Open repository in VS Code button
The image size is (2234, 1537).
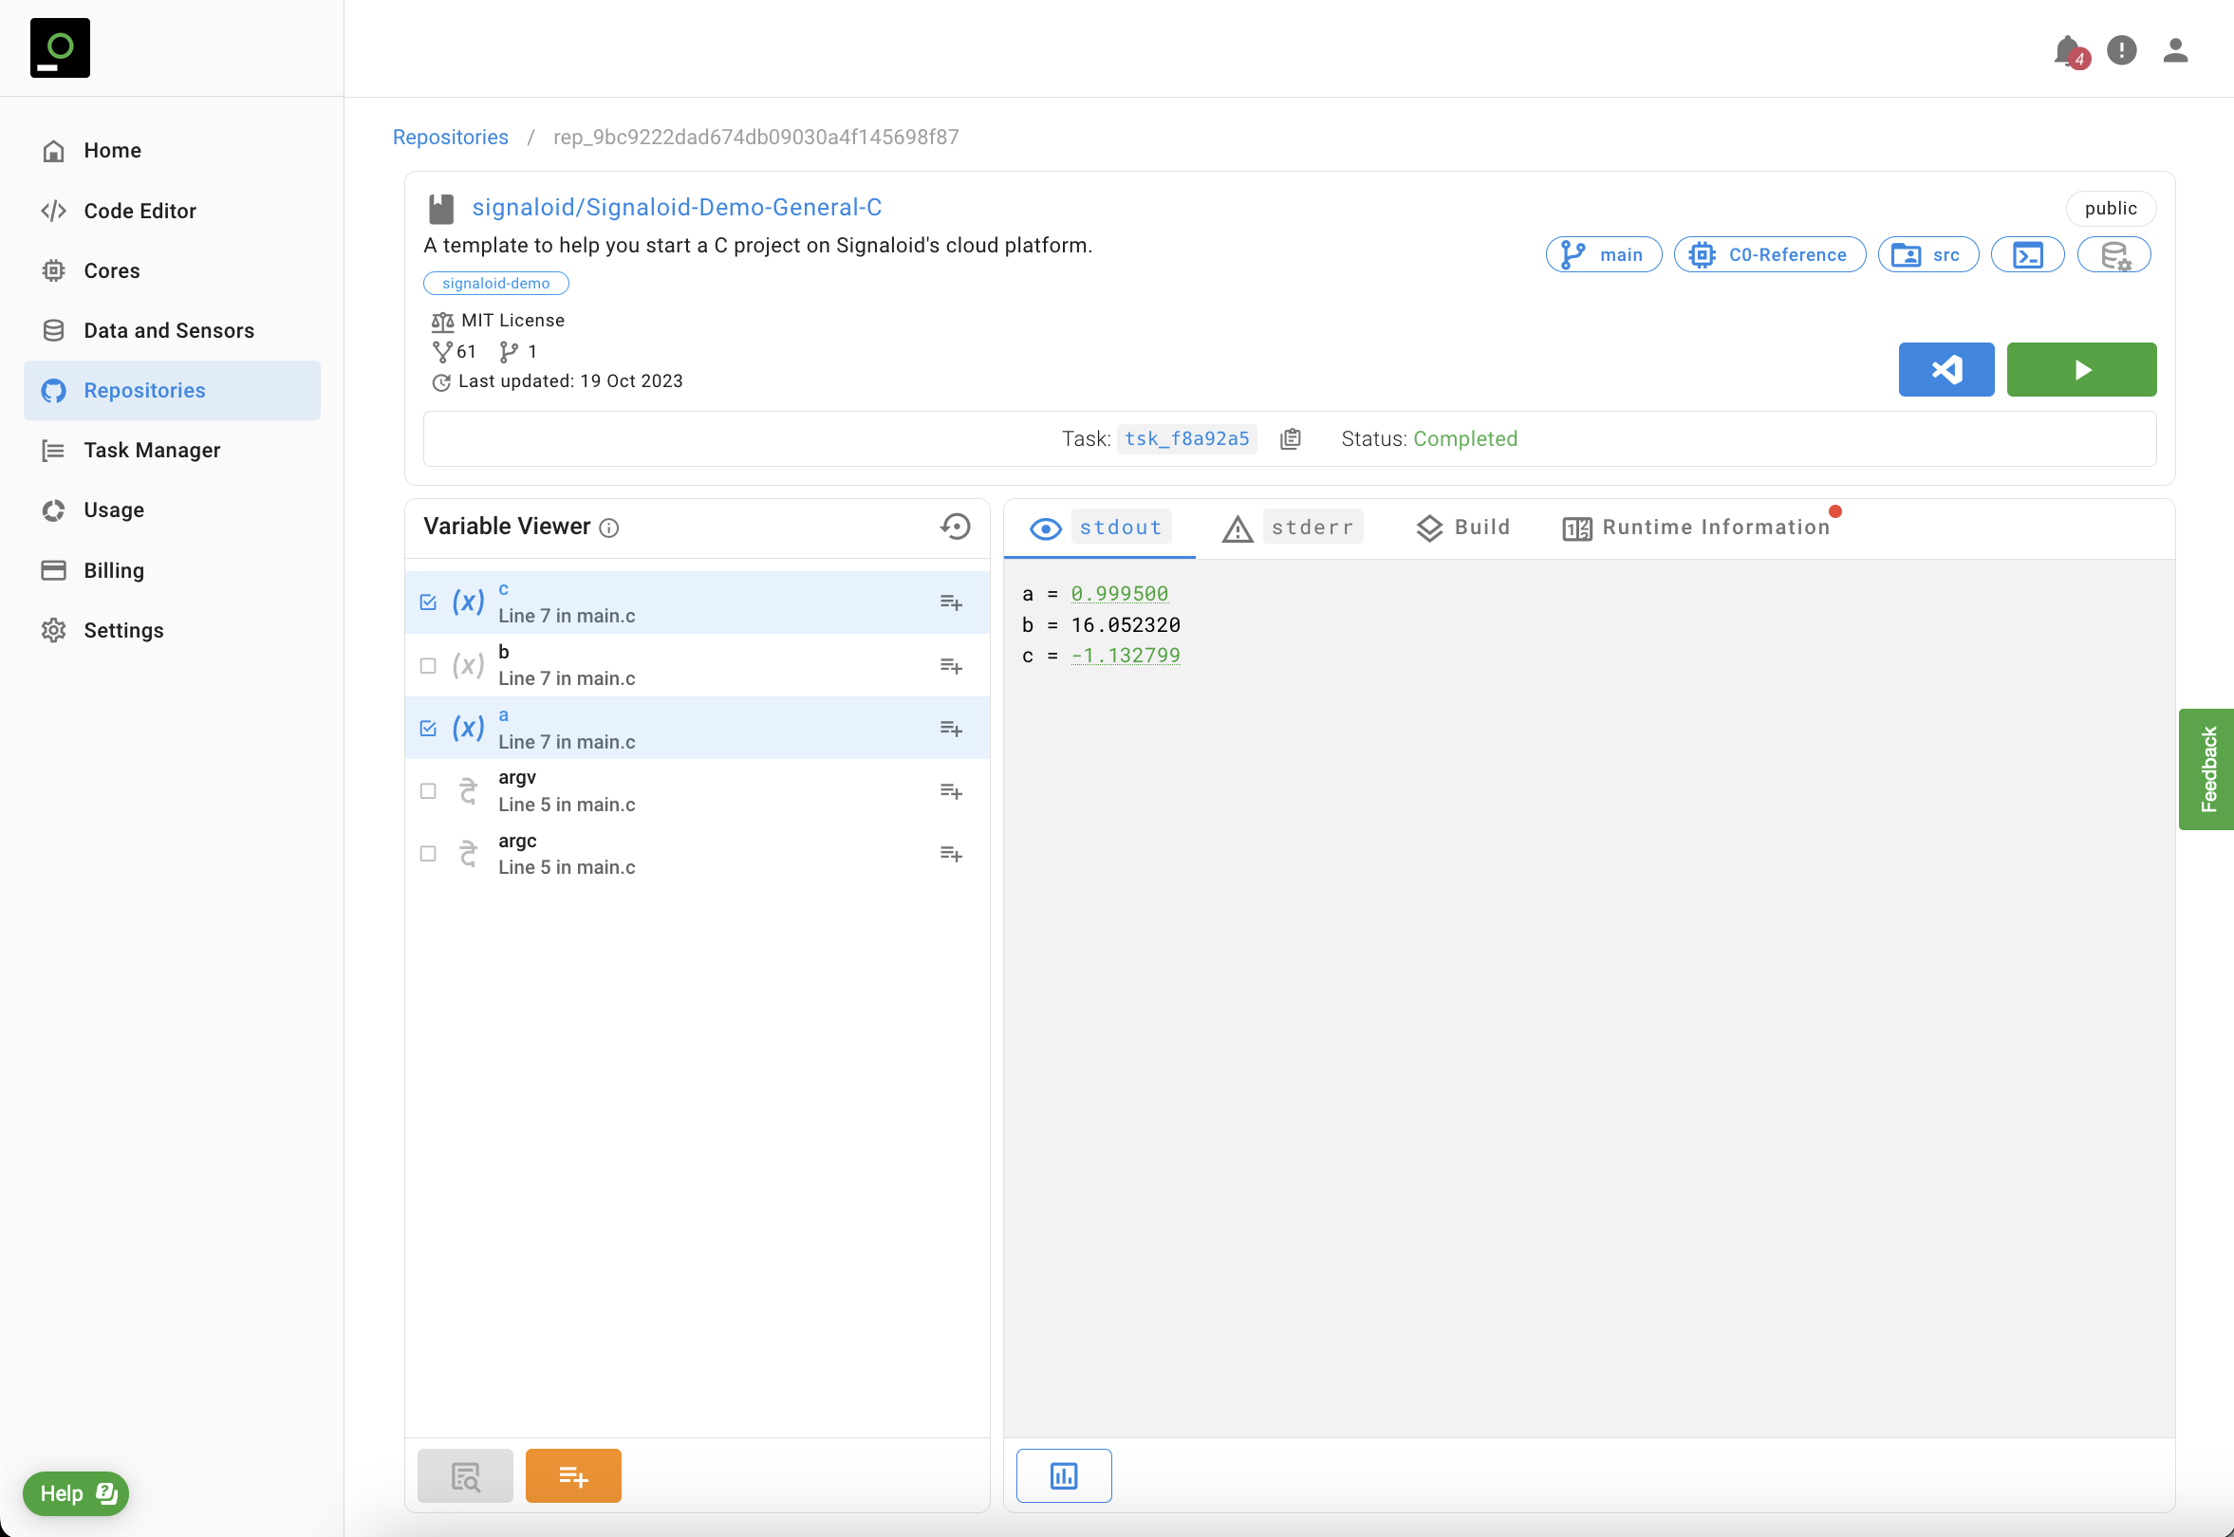click(1945, 369)
